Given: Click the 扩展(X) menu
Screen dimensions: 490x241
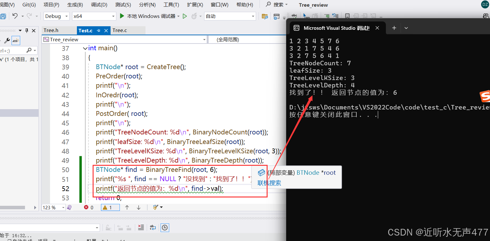Looking at the screenshot, I should click(195, 5).
